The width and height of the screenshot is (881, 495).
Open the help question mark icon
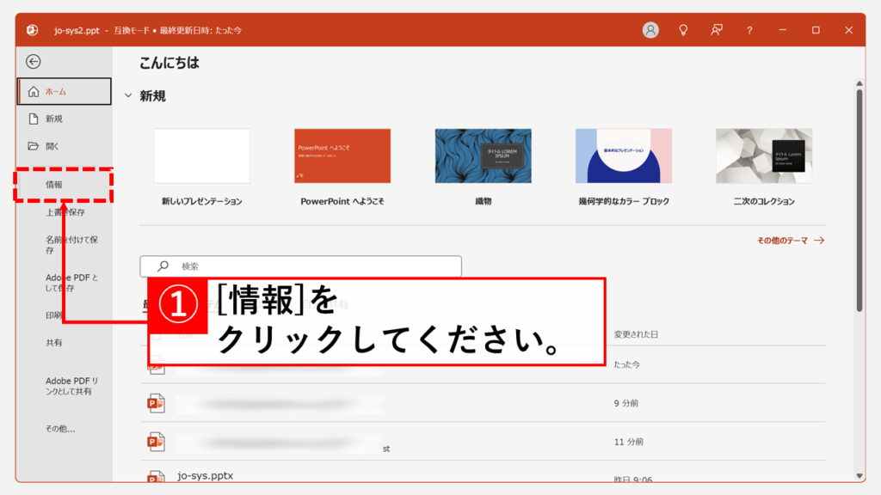pos(749,30)
